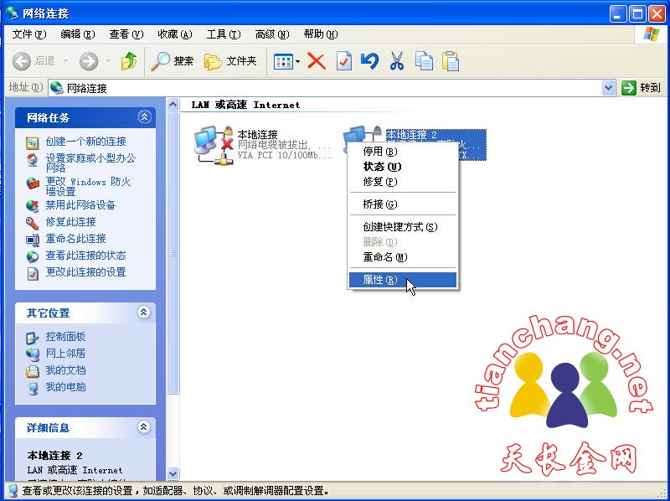
Task: Click the Back arrow toolbar icon
Action: (22, 61)
